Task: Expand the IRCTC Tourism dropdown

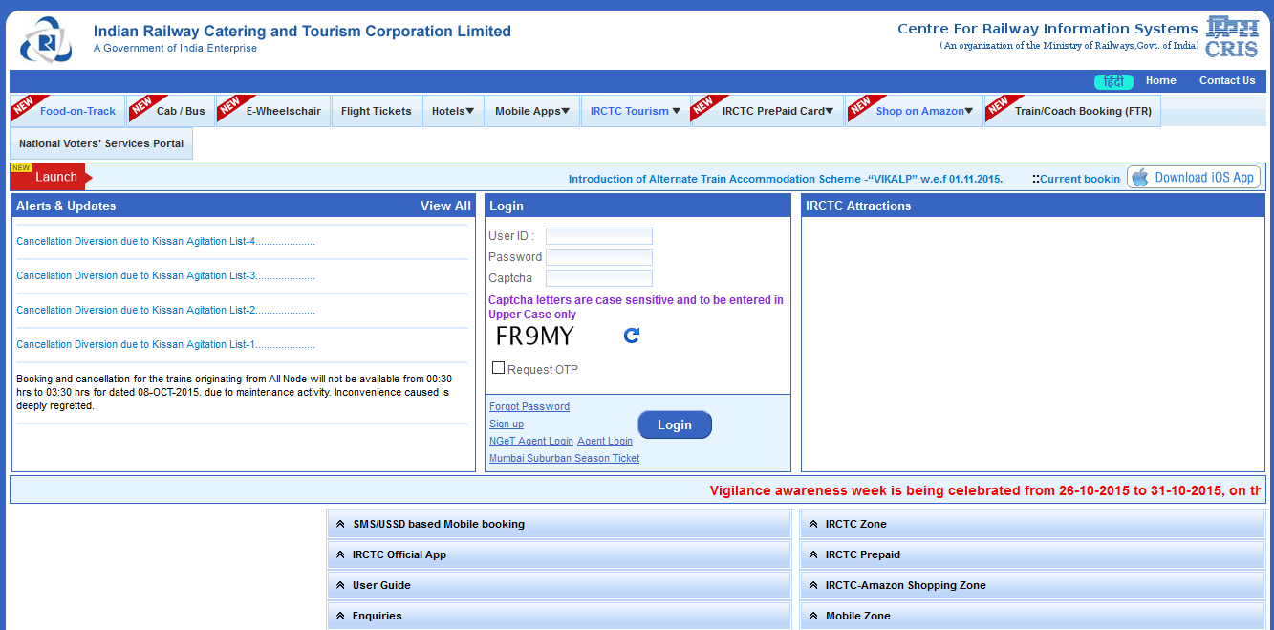Action: coord(635,111)
